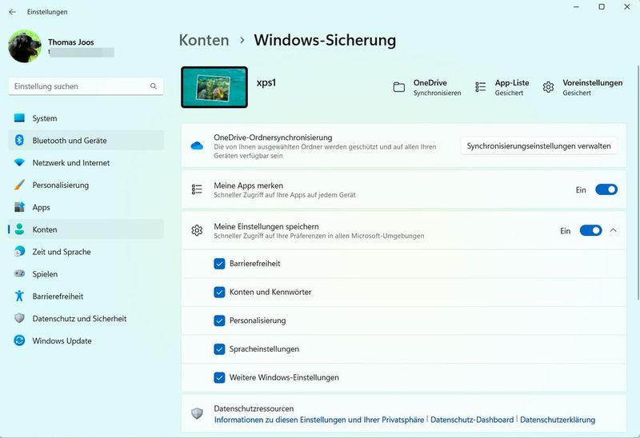This screenshot has width=640, height=438.
Task: Click the Einstellung suchen search field
Action: point(86,86)
